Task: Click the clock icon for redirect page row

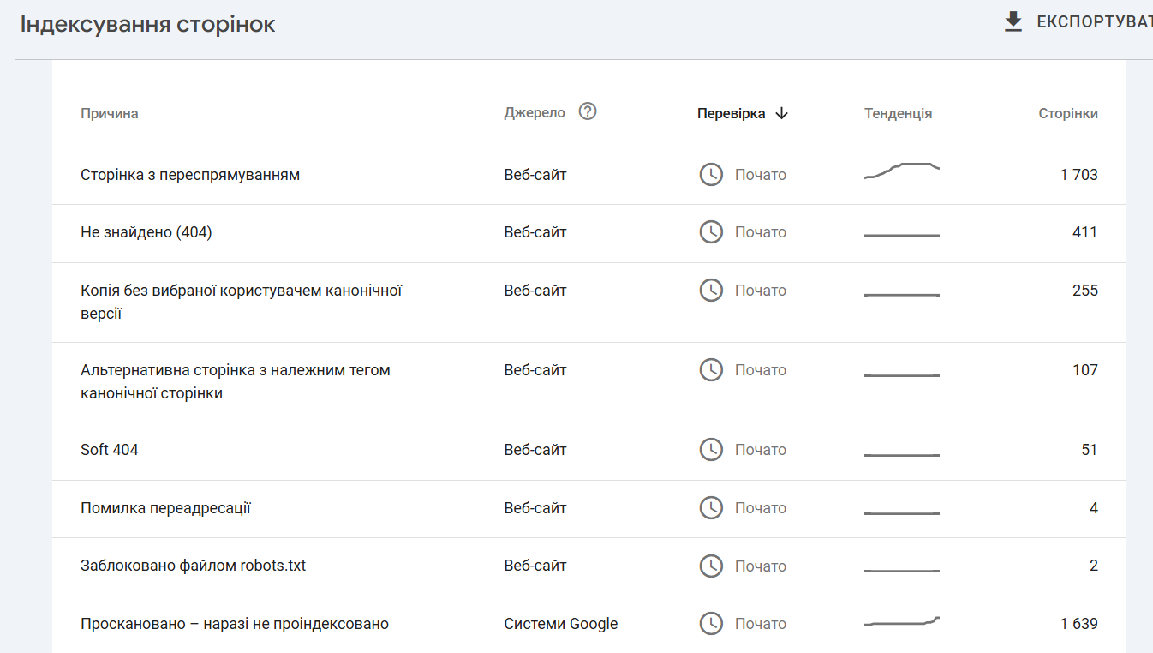Action: coord(711,175)
